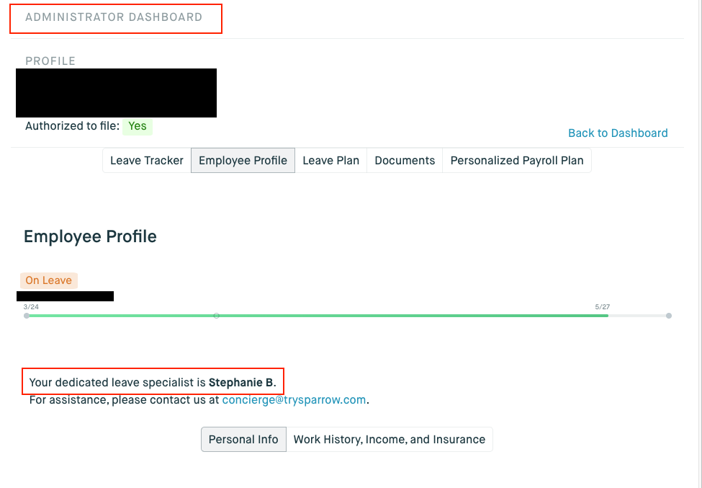
Task: Click the Back to Dashboard link
Action: (x=618, y=133)
